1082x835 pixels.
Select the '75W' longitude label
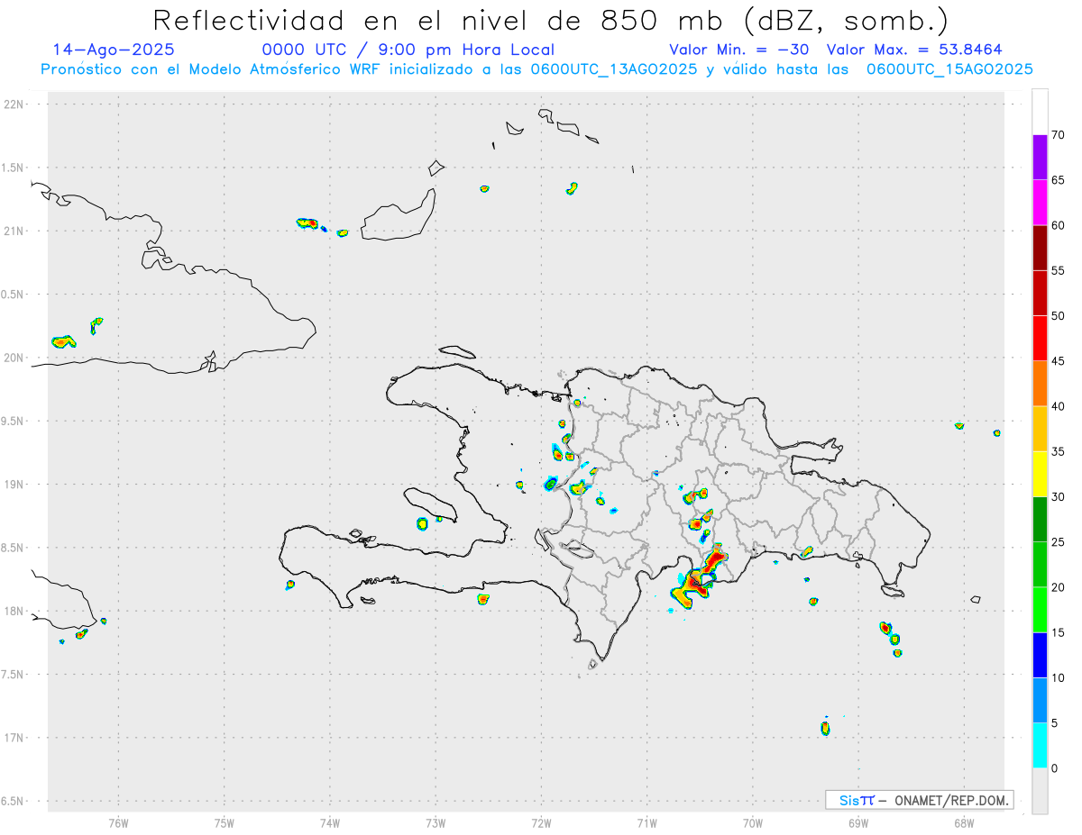[225, 822]
